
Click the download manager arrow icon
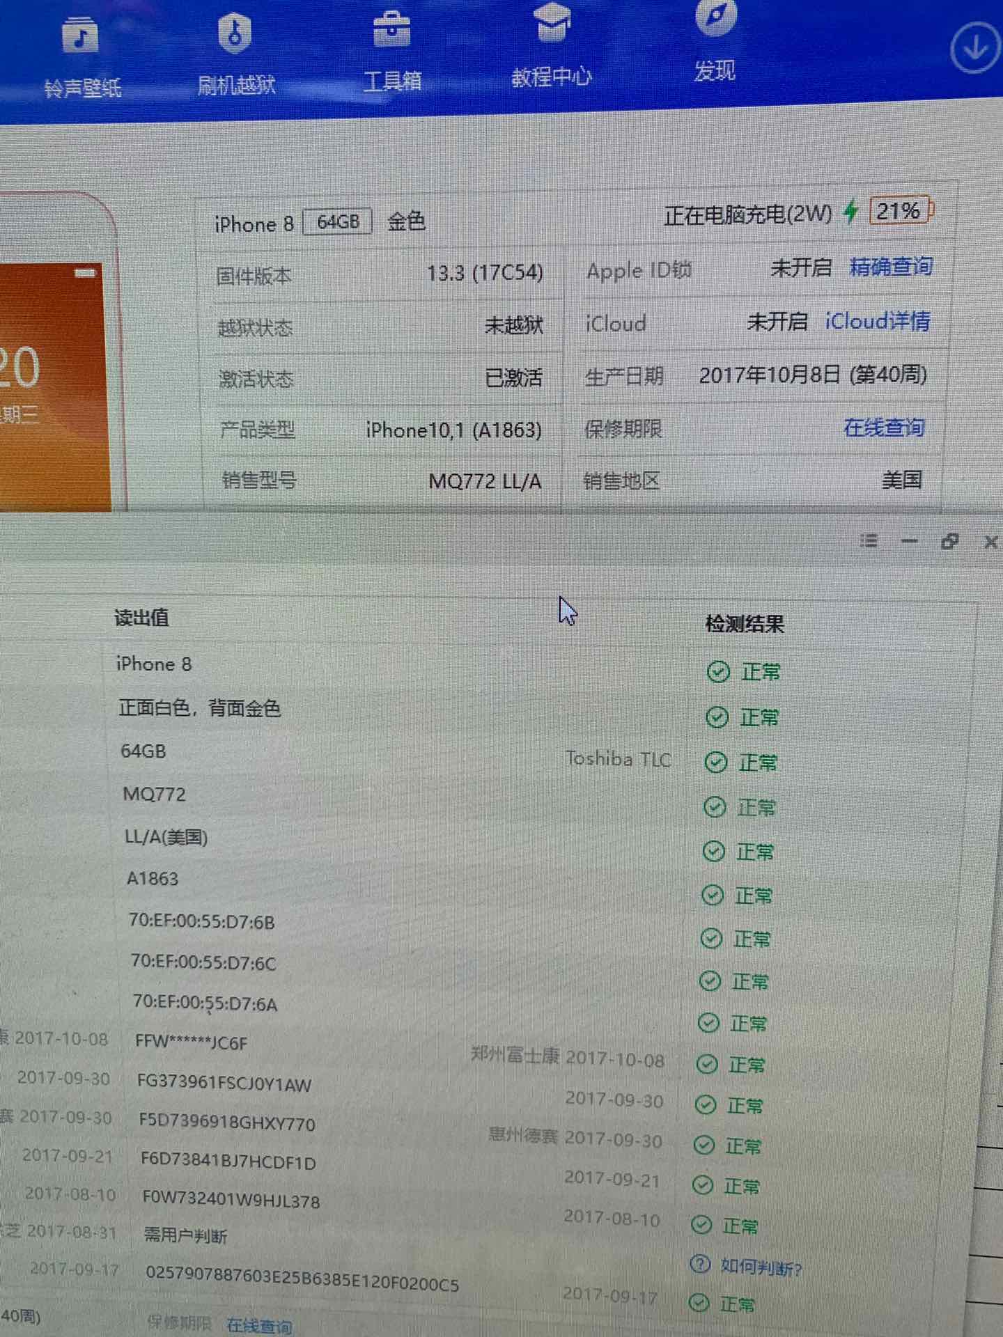point(974,47)
